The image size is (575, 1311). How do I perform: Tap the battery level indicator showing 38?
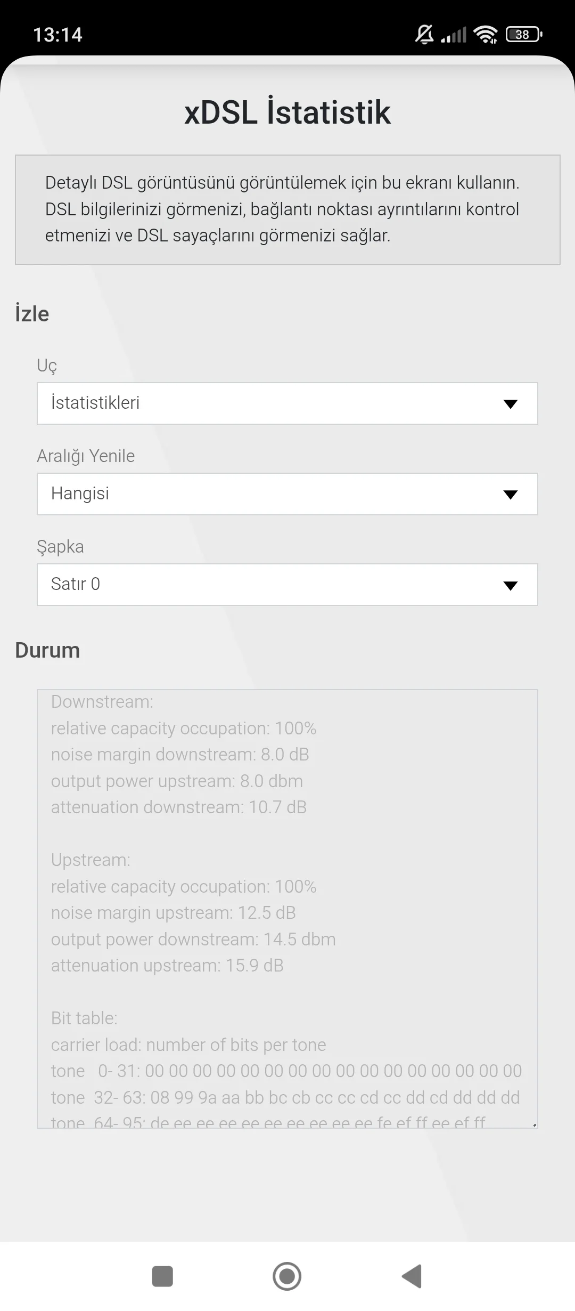point(524,35)
